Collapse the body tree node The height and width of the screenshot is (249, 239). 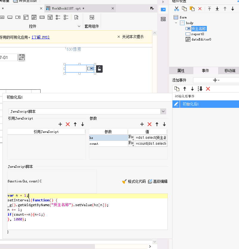[176, 23]
